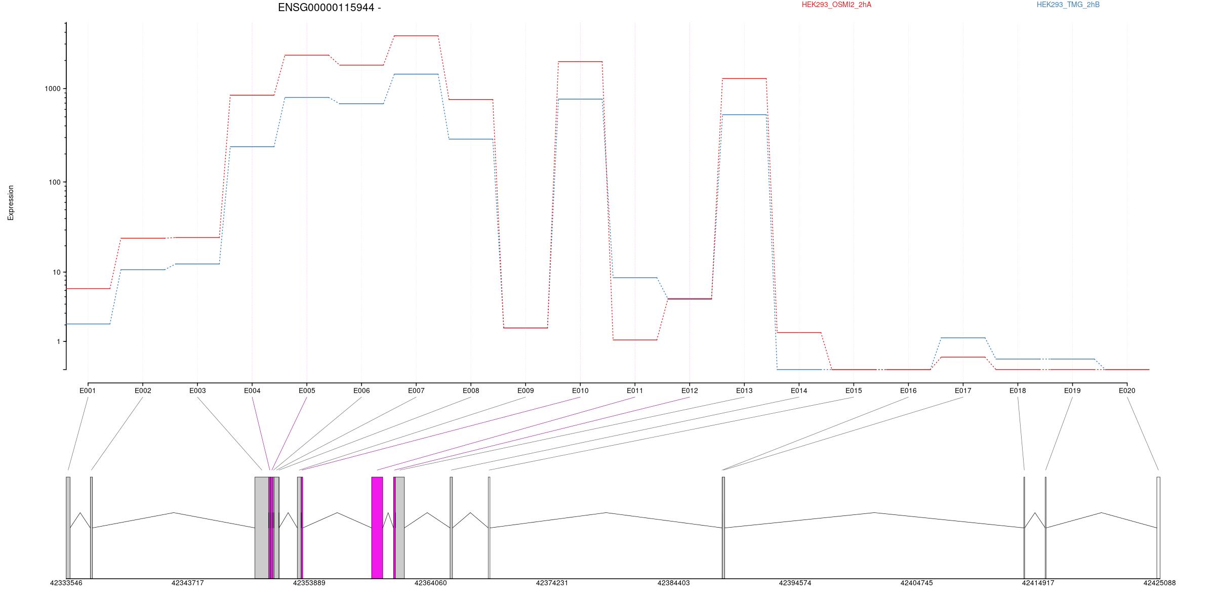
Task: Click genomic coordinate 42425088
Action: 1160,583
